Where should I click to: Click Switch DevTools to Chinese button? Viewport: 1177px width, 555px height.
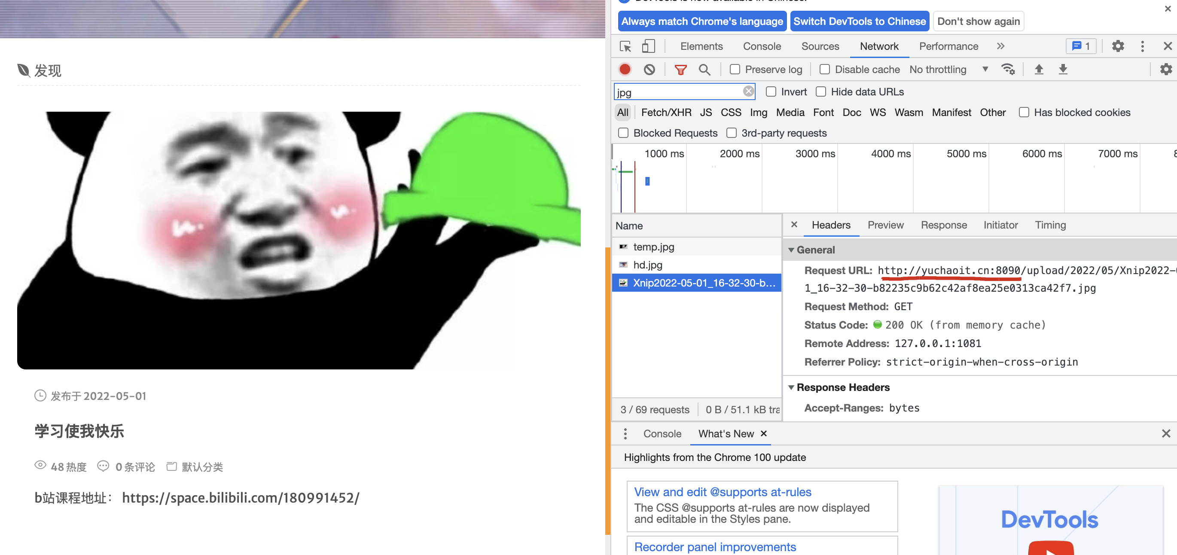click(859, 21)
